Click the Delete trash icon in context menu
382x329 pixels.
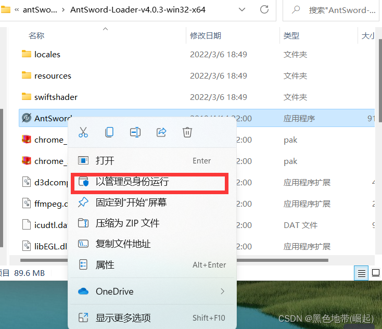187,132
